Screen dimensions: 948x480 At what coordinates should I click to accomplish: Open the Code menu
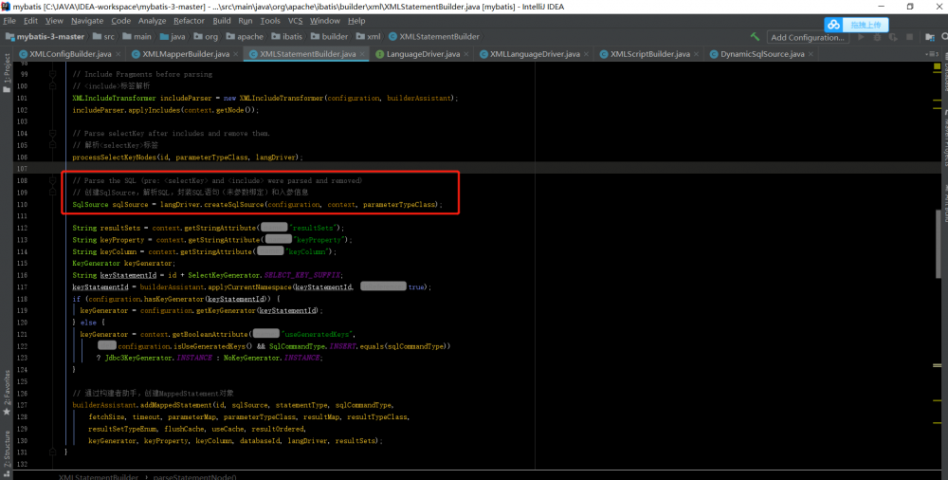tap(121, 21)
